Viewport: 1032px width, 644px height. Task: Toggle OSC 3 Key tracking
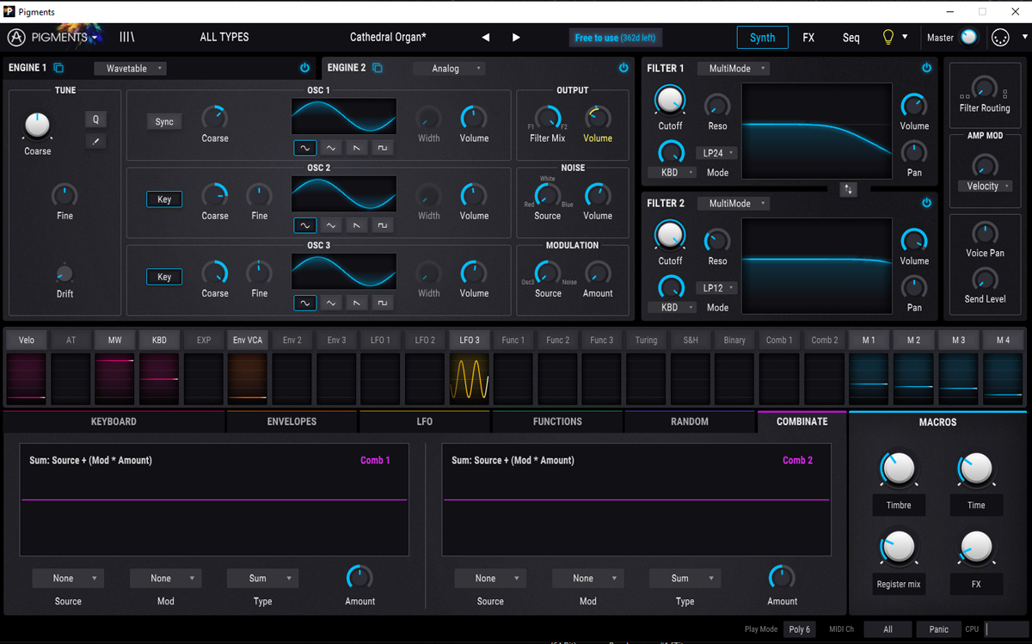tap(164, 277)
